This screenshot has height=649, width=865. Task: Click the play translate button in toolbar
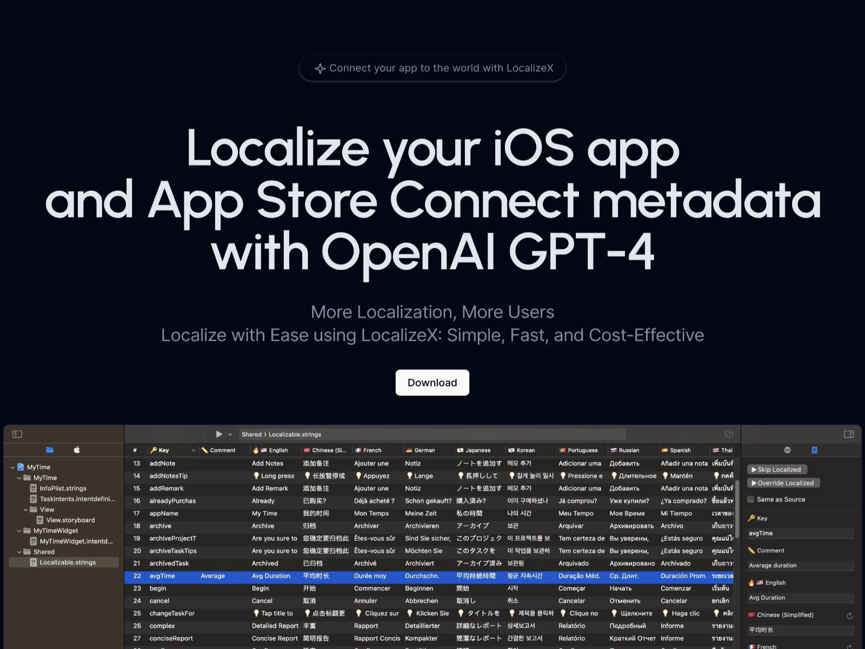click(x=219, y=434)
